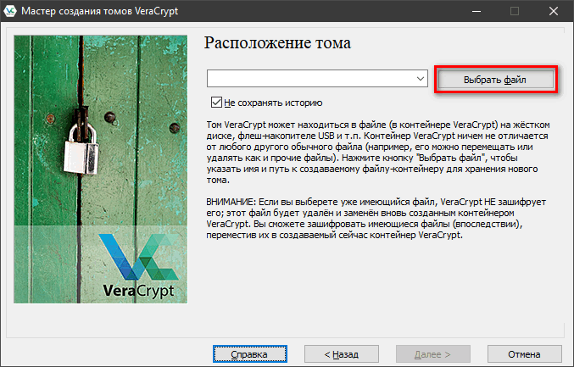Screen dimensions: 574x367
Task: Click the "Не сохранять историю" label text
Action: pyautogui.click(x=272, y=103)
